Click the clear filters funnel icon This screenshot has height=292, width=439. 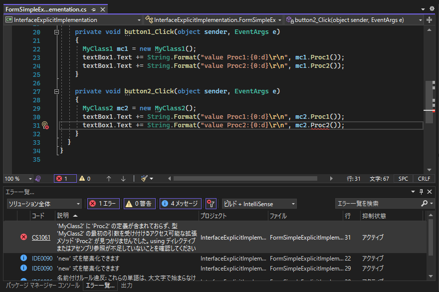211,204
